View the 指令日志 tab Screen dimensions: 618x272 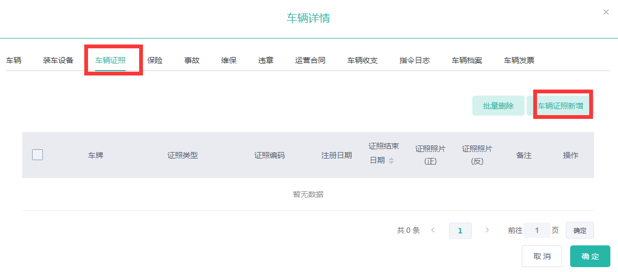(415, 60)
